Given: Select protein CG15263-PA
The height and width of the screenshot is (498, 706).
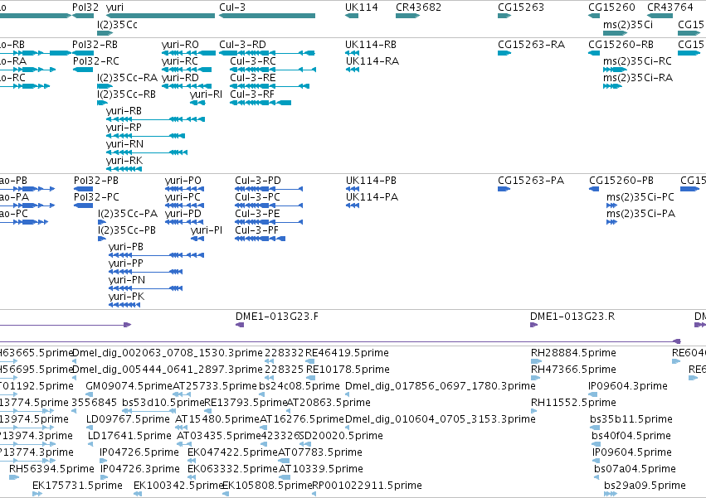Looking at the screenshot, I should [504, 189].
